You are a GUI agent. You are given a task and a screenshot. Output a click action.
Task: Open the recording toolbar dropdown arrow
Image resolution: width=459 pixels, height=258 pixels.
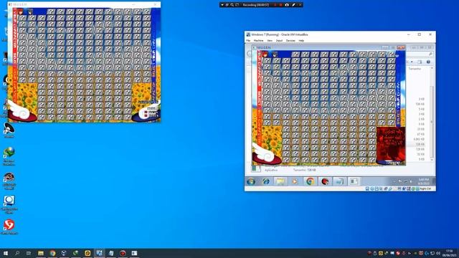(x=222, y=5)
